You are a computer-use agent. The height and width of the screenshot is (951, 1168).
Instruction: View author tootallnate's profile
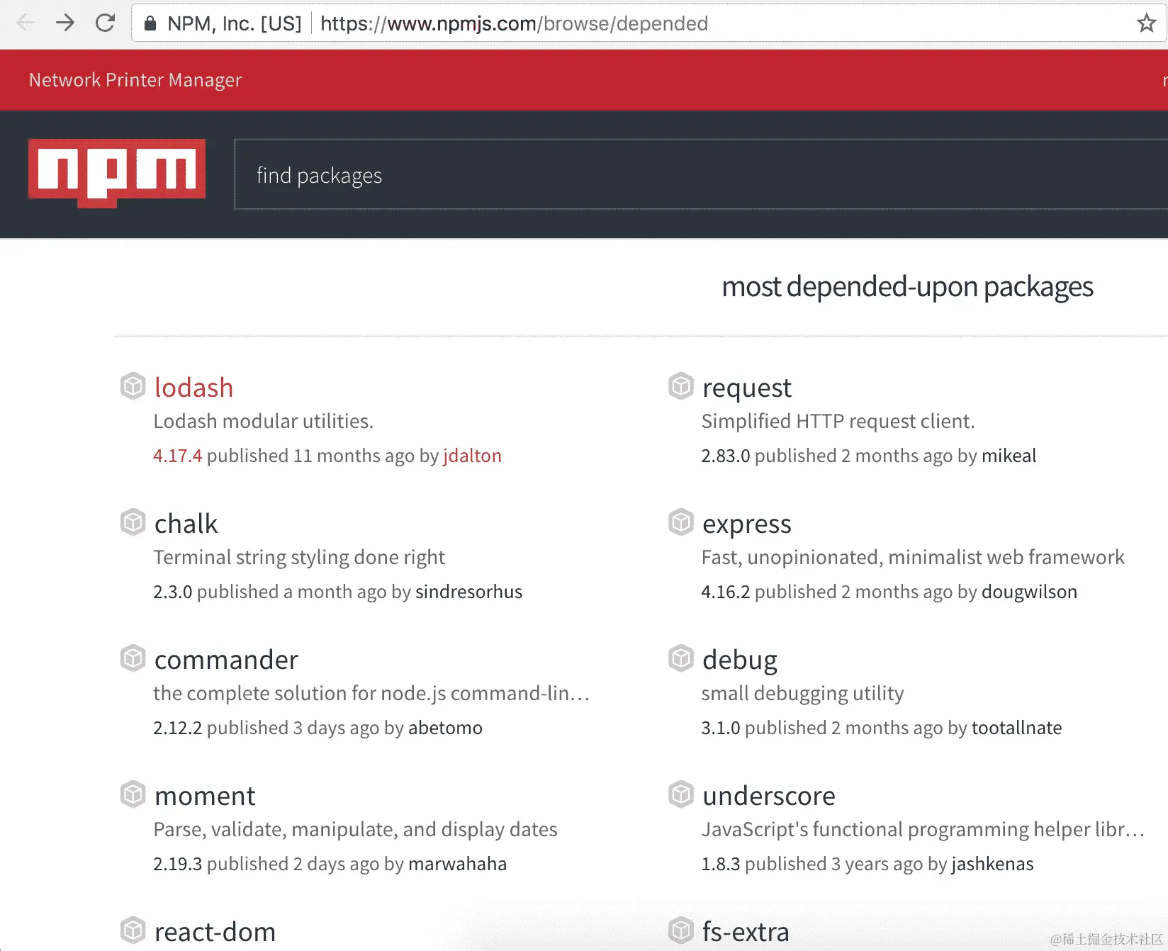1016,728
